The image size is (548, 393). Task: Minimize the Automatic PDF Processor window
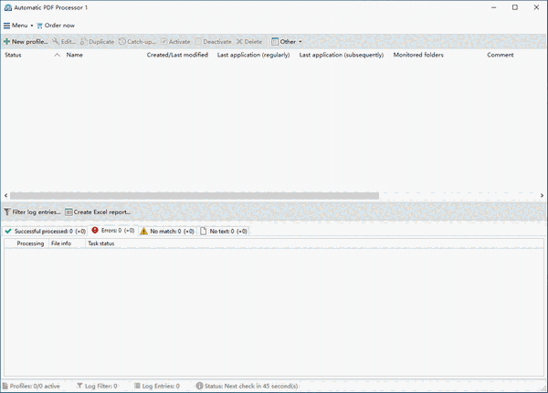[x=493, y=7]
